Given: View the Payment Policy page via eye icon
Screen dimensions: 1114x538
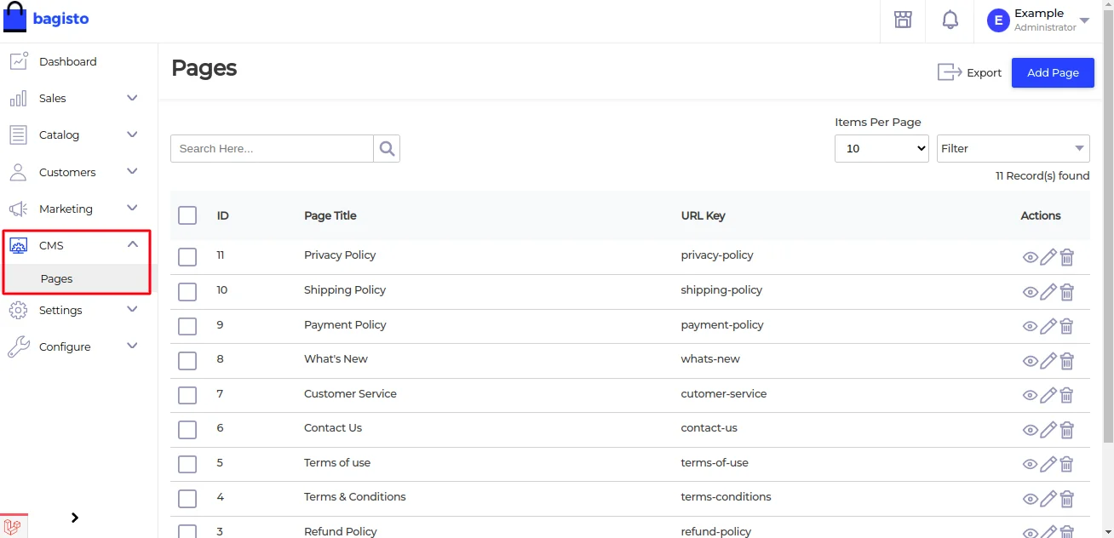Looking at the screenshot, I should pos(1030,326).
